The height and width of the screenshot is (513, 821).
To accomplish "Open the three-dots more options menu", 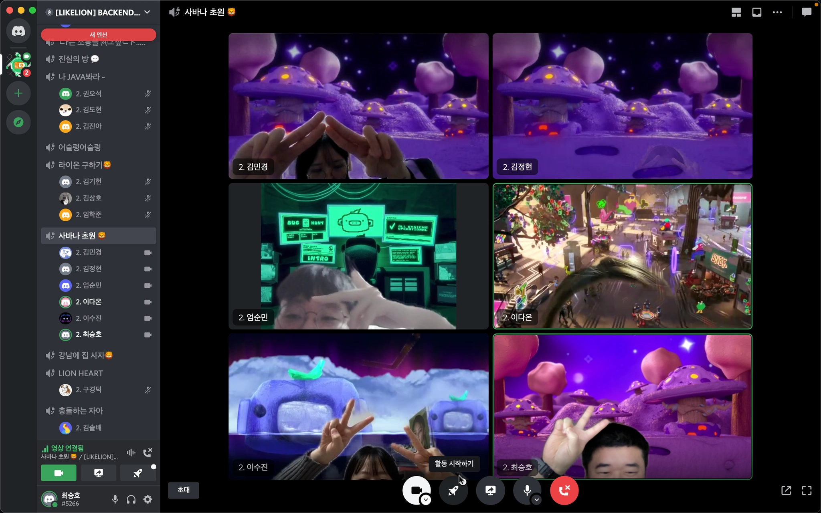I will [x=777, y=12].
